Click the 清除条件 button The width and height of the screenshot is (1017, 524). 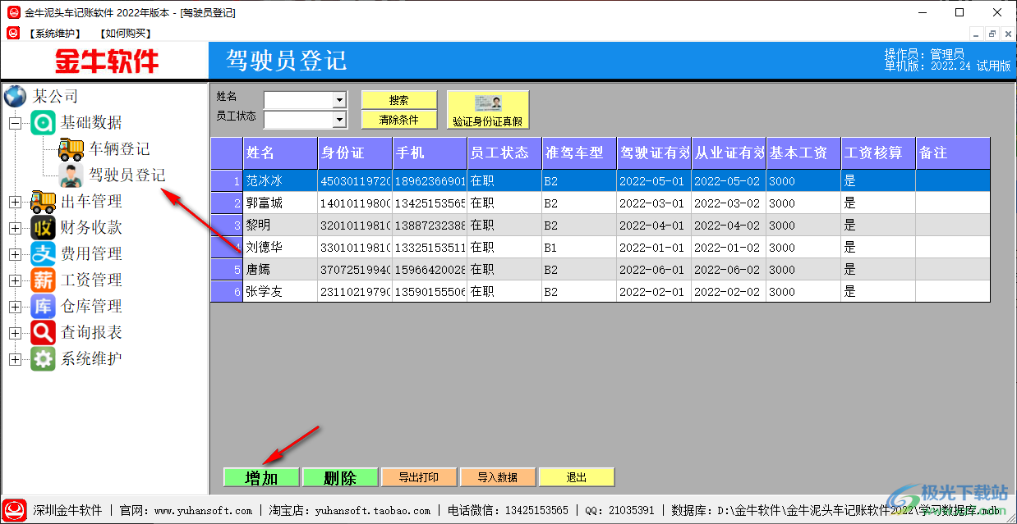point(399,120)
